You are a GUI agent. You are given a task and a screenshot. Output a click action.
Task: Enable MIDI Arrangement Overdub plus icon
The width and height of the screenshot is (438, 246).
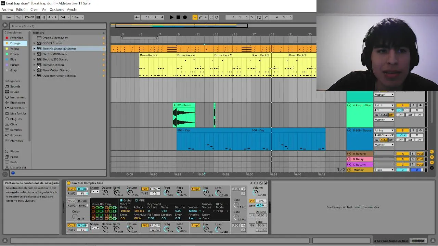point(195,17)
